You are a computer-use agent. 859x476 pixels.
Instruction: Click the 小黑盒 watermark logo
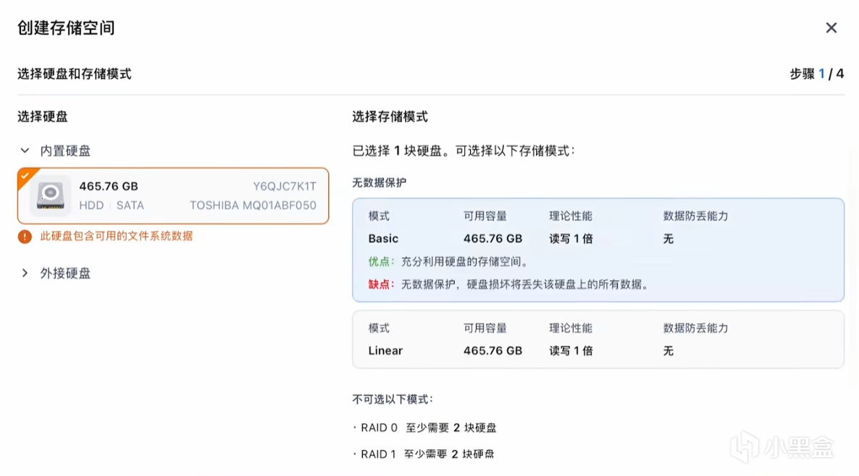tap(781, 446)
